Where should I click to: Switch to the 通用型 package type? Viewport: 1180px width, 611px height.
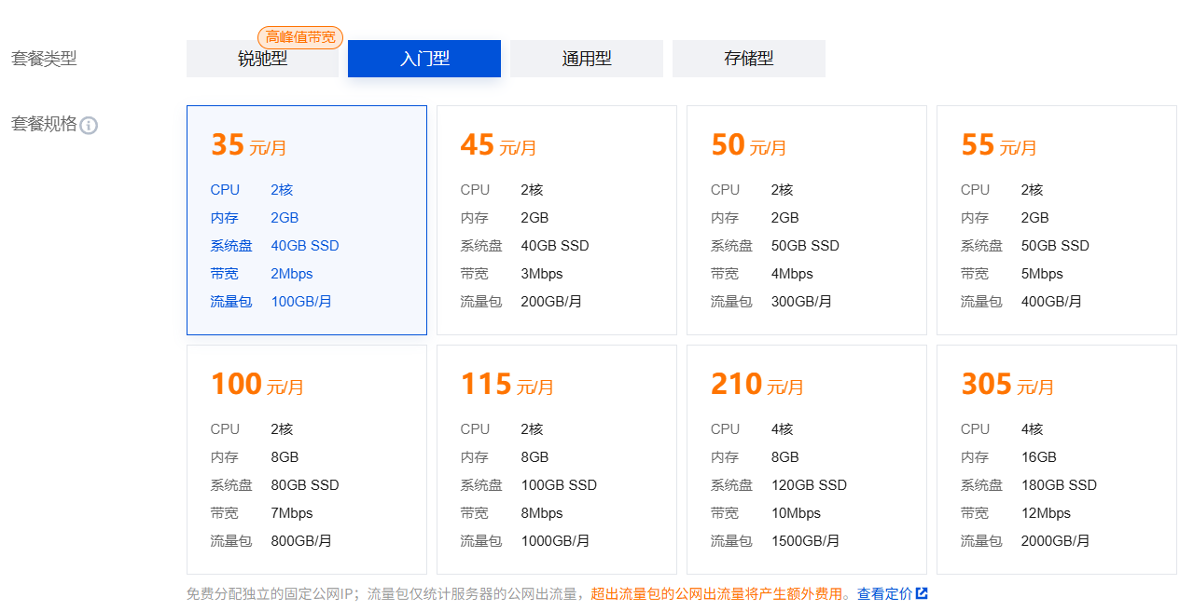point(586,59)
